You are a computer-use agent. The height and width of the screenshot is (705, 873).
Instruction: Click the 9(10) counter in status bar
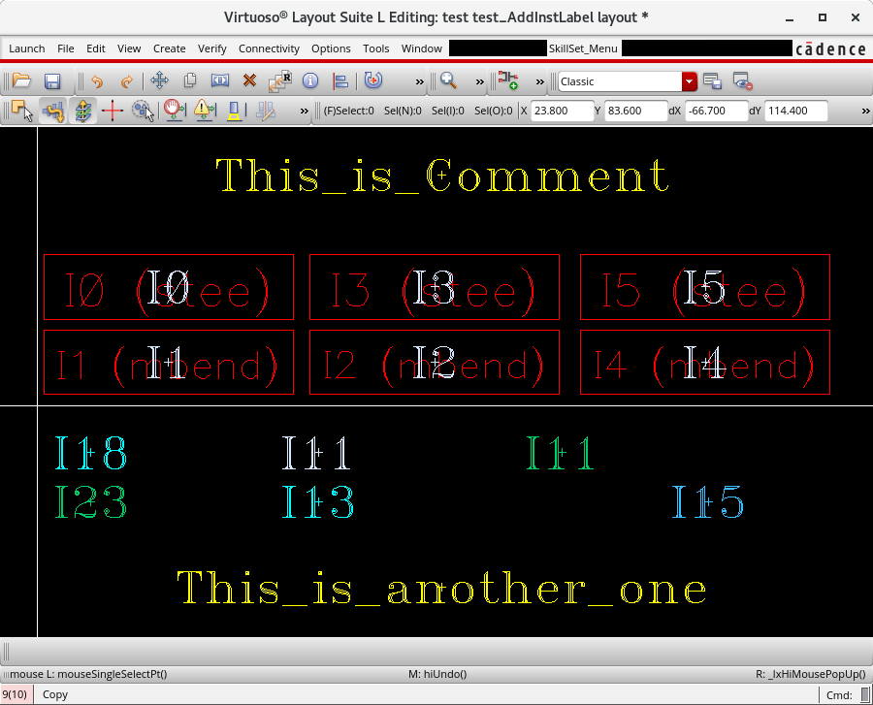click(15, 694)
